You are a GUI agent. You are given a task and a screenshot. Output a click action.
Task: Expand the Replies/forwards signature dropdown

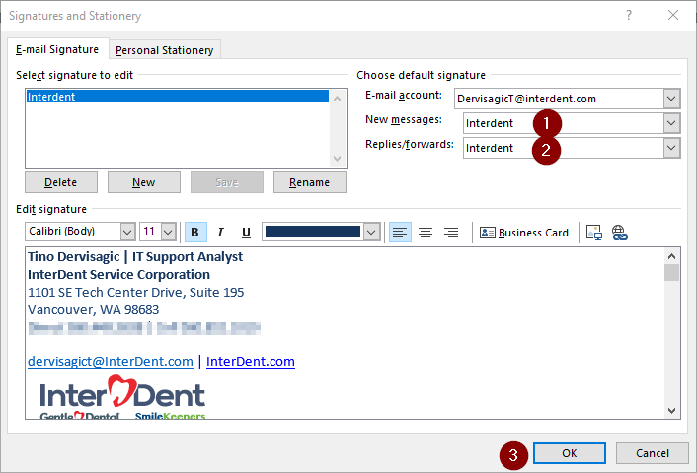pos(671,148)
